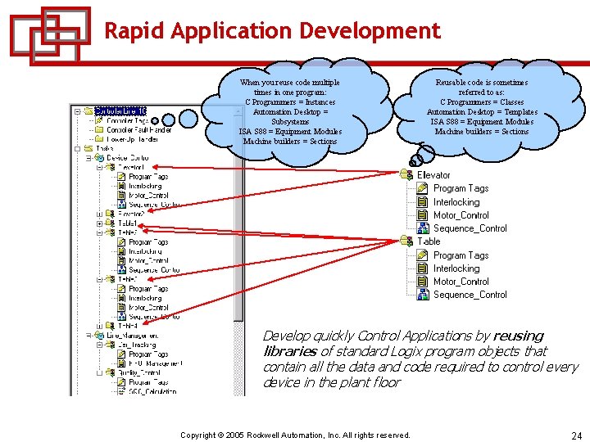The image size is (590, 442).
Task: Expand the Elevator2 program node
Action: [x=99, y=214]
